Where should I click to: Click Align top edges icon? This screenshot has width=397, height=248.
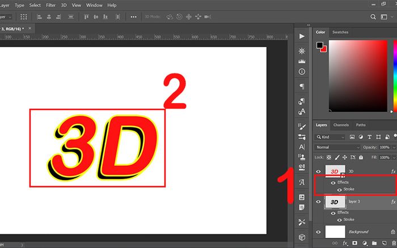(86, 16)
